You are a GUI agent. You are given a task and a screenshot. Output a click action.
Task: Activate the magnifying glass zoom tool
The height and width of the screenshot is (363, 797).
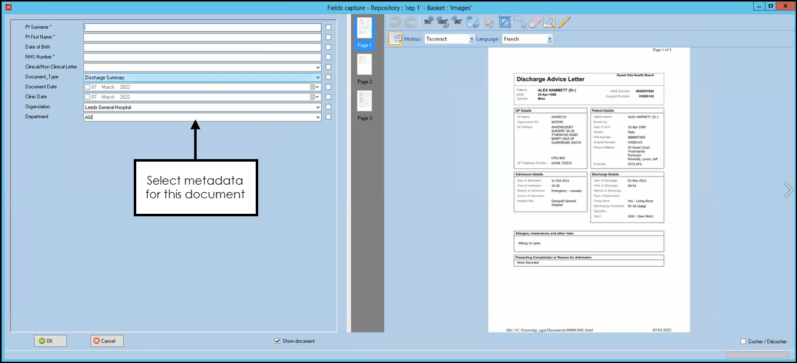click(x=549, y=22)
